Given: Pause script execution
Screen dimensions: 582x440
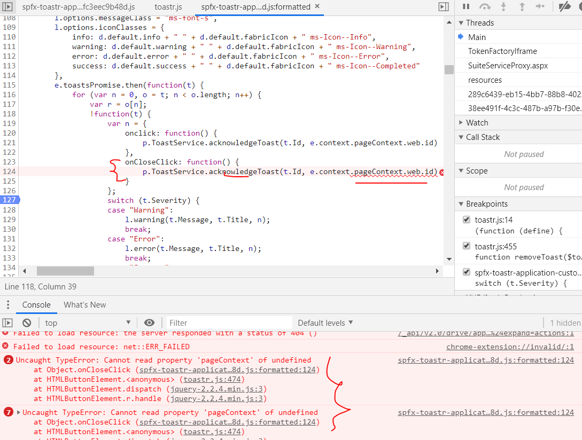Looking at the screenshot, I should click(x=465, y=6).
